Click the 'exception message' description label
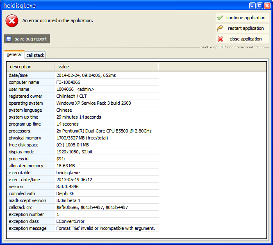Viewport: 273px width, 245px height. [x=27, y=228]
